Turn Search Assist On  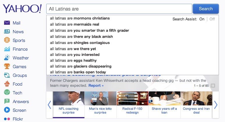coord(202,19)
